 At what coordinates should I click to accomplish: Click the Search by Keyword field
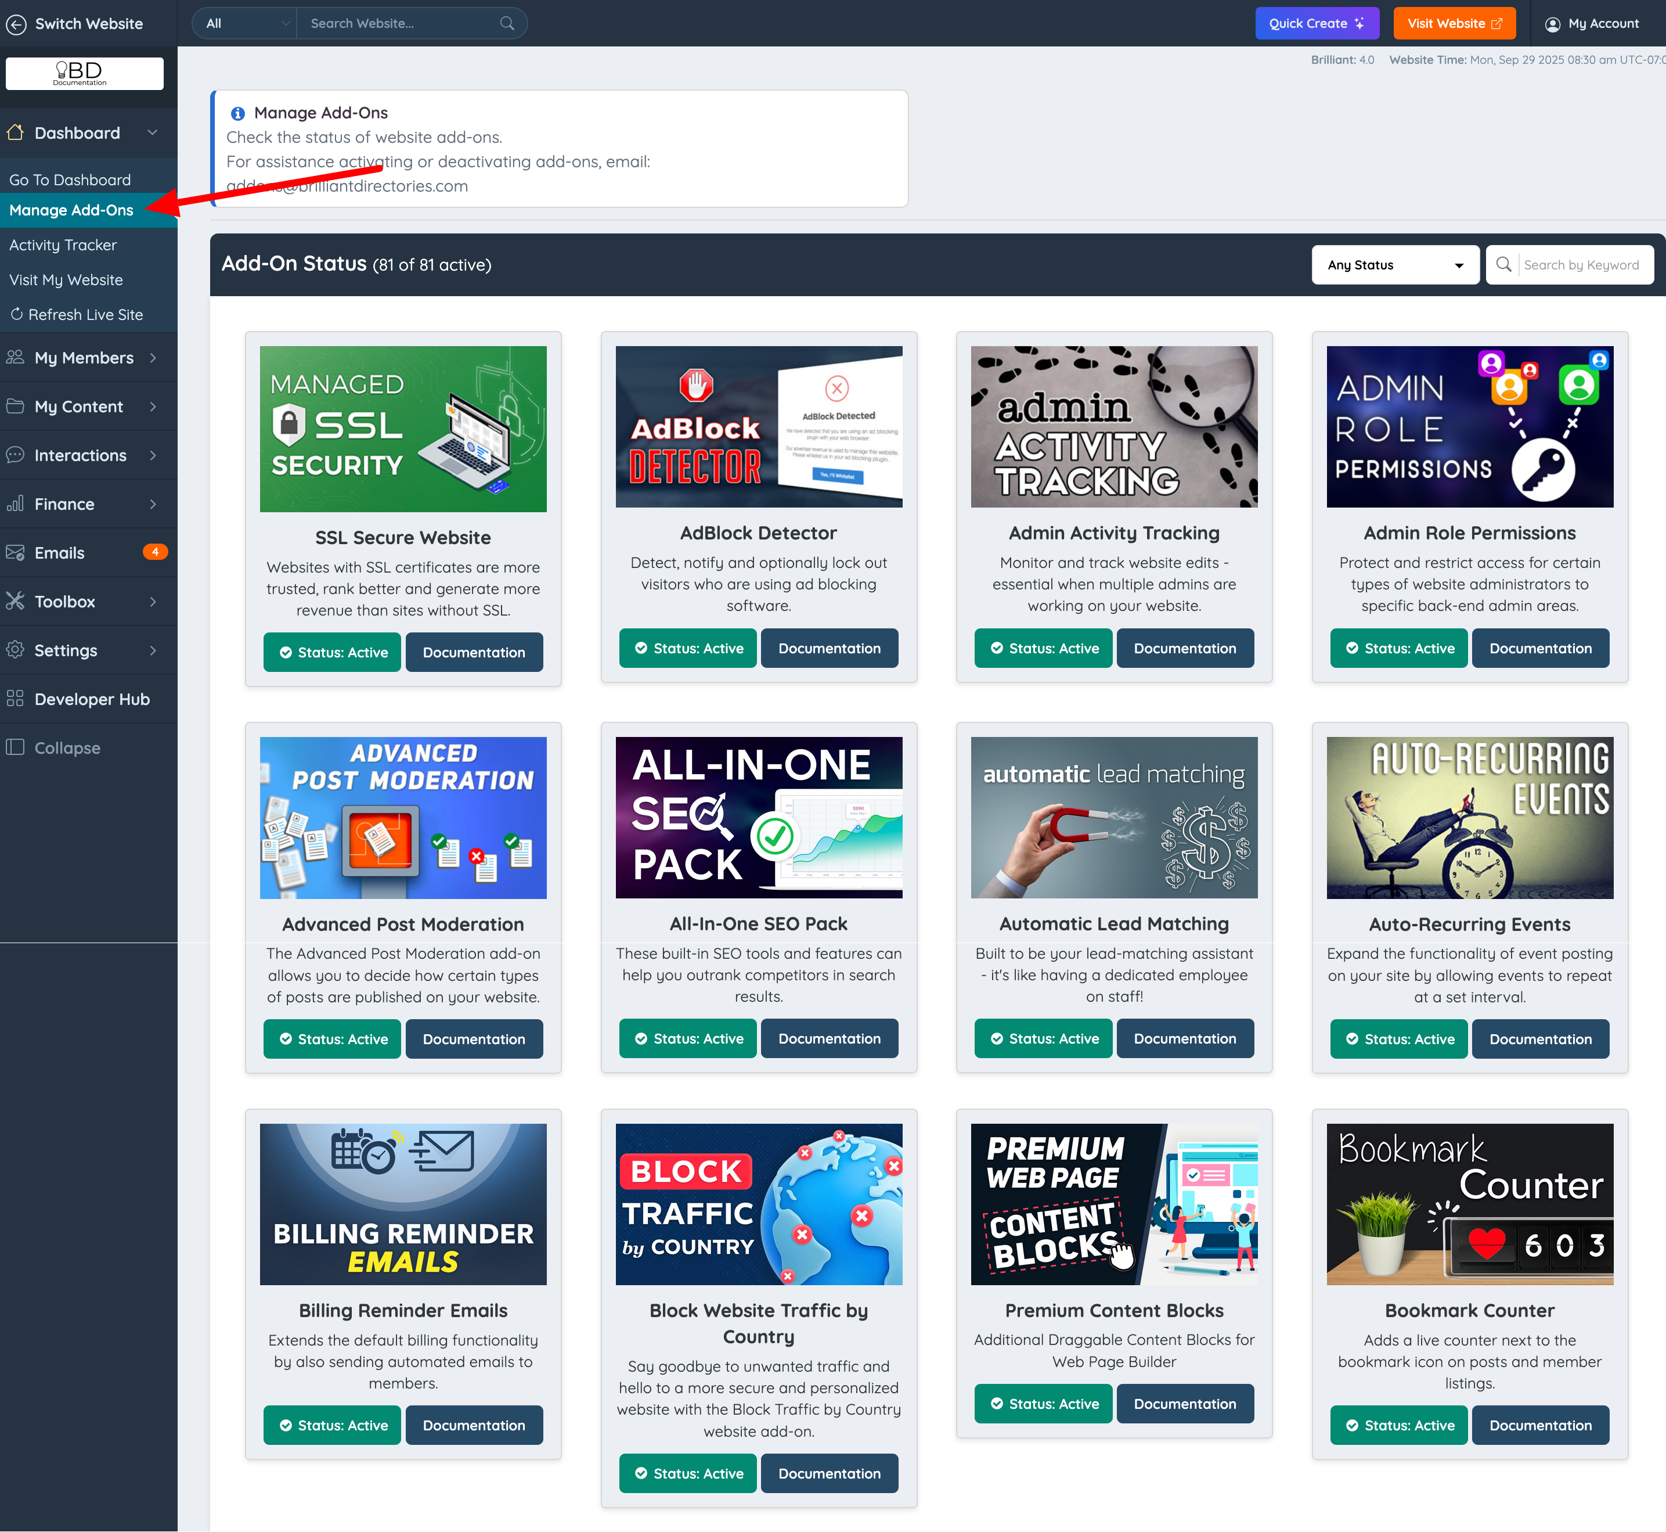[1582, 265]
